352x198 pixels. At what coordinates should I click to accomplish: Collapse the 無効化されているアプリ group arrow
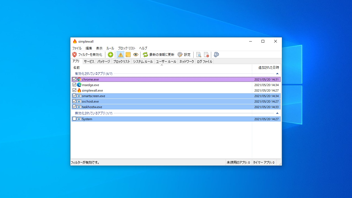[277, 113]
